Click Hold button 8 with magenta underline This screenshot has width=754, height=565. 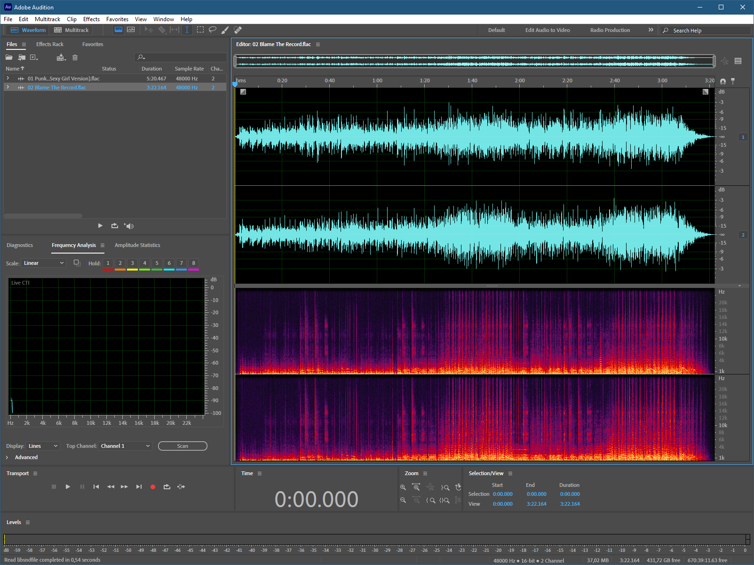pos(193,263)
